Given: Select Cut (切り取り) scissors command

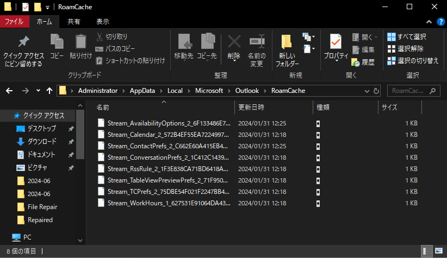Looking at the screenshot, I should 112,37.
